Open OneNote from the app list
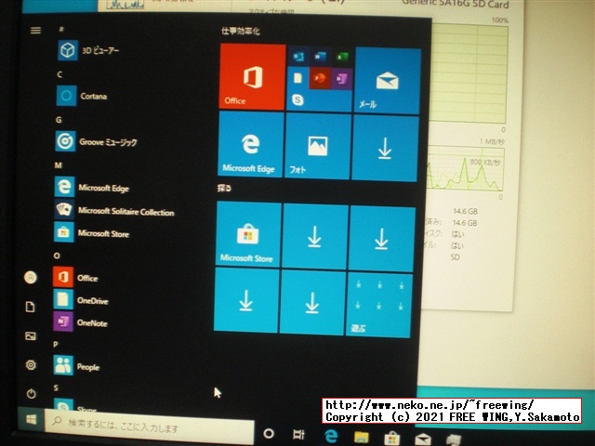595x446 pixels. click(80, 322)
